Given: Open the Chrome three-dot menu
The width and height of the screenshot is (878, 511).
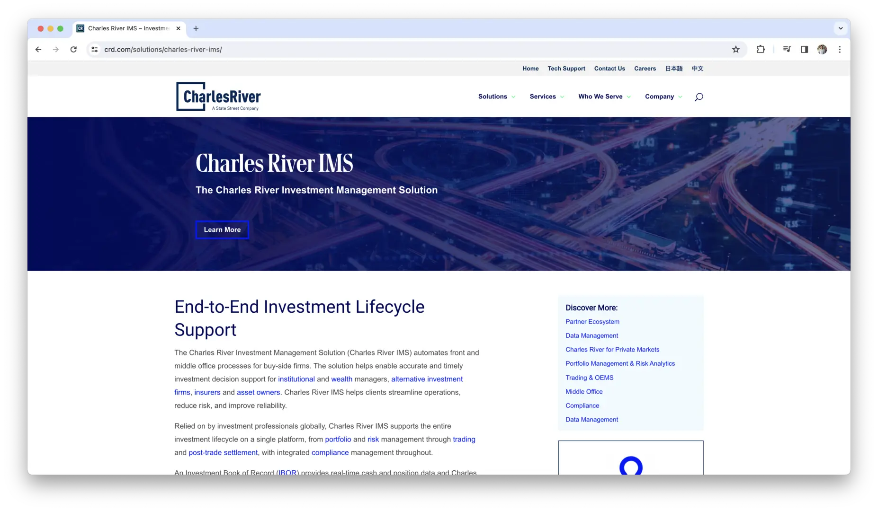Looking at the screenshot, I should click(840, 49).
